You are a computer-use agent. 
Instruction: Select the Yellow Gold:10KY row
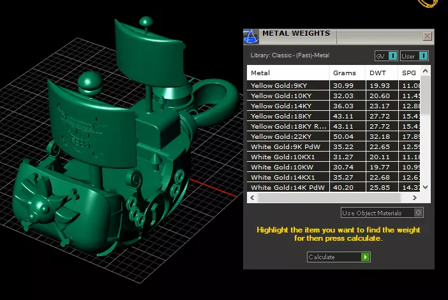click(x=334, y=96)
